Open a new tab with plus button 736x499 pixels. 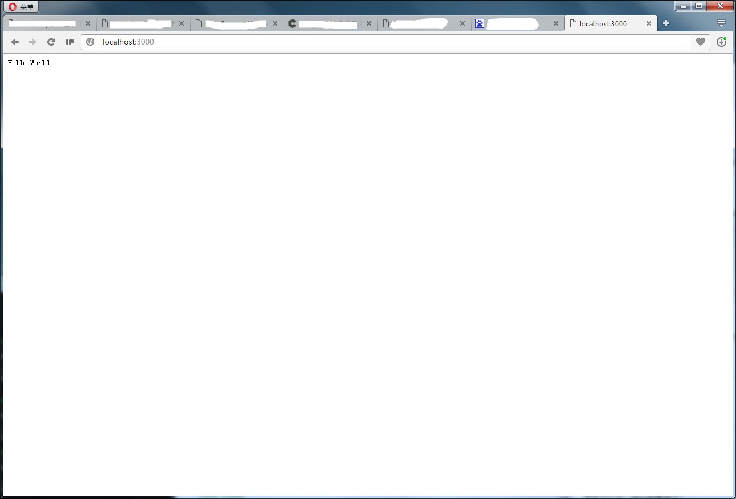(666, 23)
